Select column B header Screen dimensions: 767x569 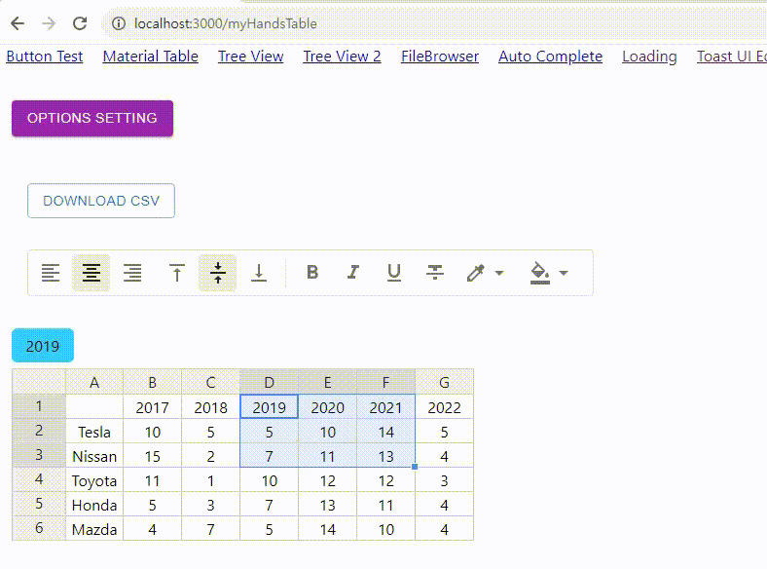pos(153,382)
